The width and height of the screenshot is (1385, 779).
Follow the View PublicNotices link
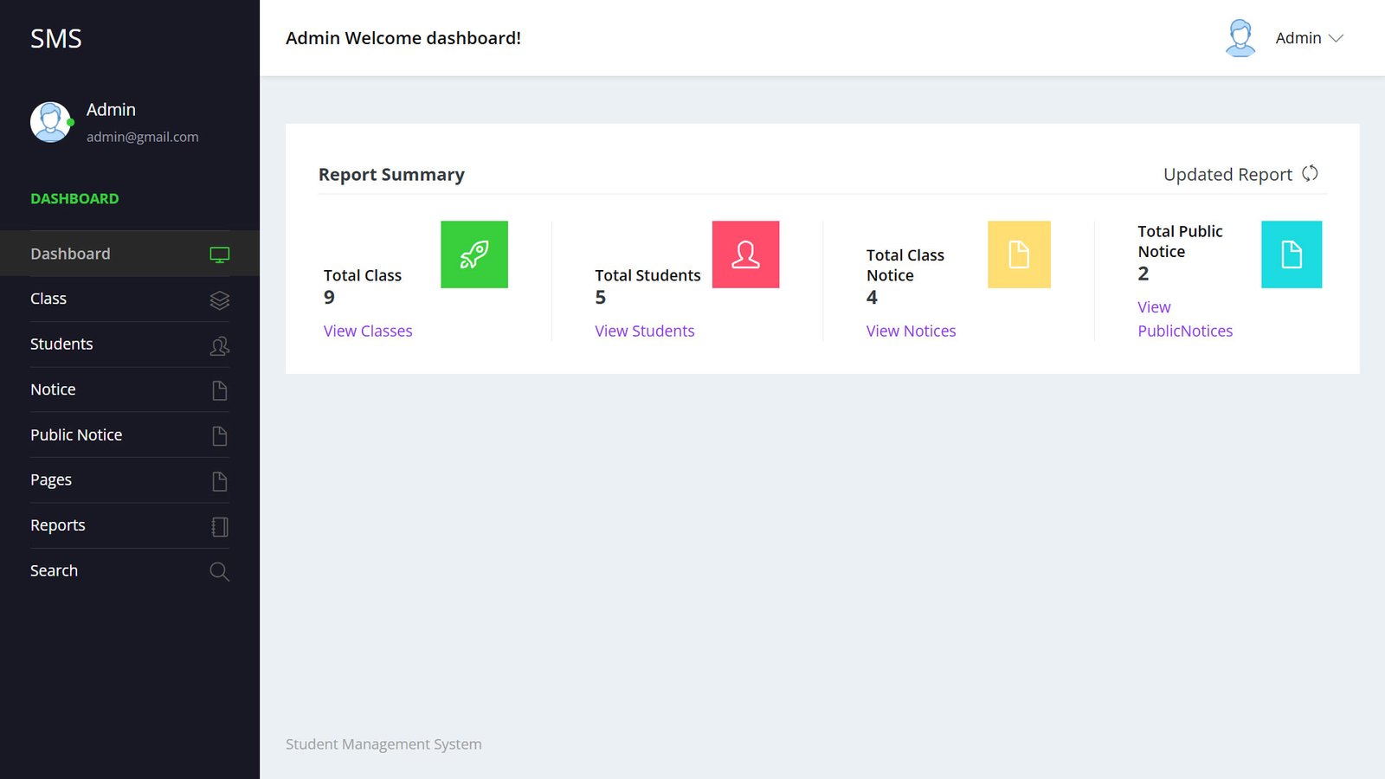click(1185, 319)
